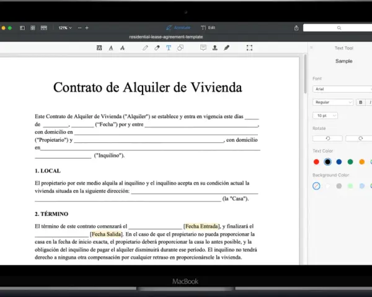Choose the light green background color

coord(350,186)
